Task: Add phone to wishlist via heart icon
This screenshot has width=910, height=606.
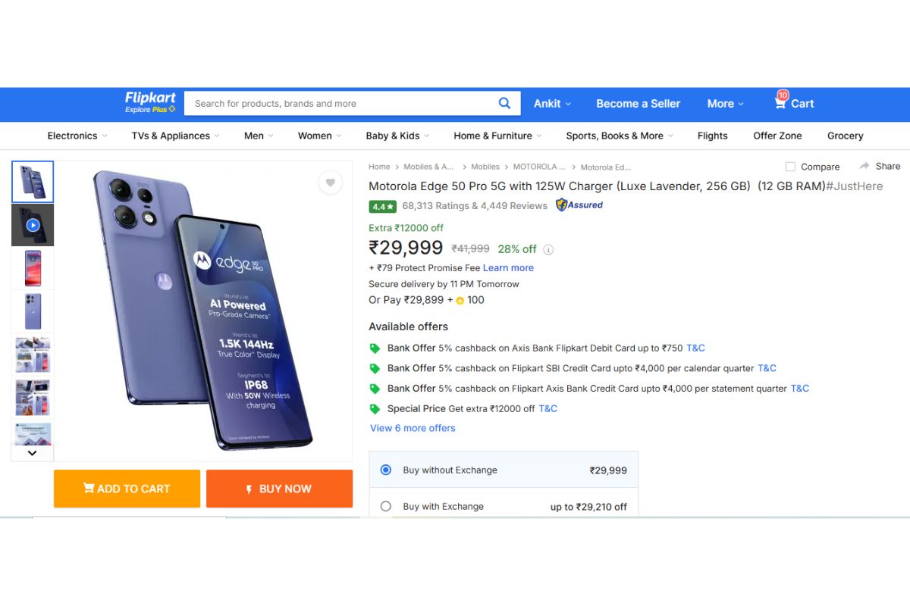Action: [x=331, y=183]
